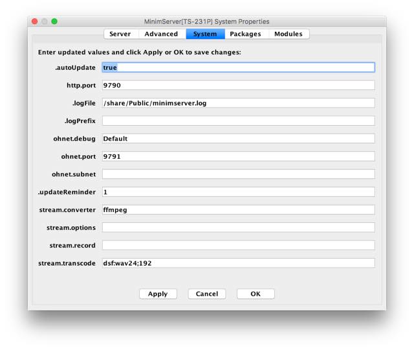
Task: Click the .updateReminder label text
Action: point(67,192)
